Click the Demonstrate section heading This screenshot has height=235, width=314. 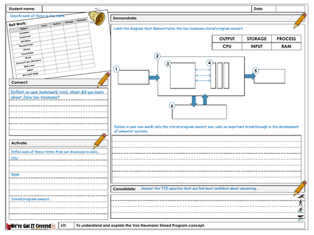[125, 18]
